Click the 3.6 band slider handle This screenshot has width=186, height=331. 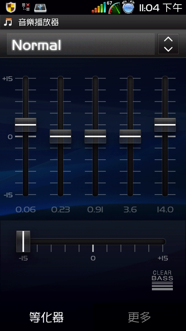tap(130, 136)
